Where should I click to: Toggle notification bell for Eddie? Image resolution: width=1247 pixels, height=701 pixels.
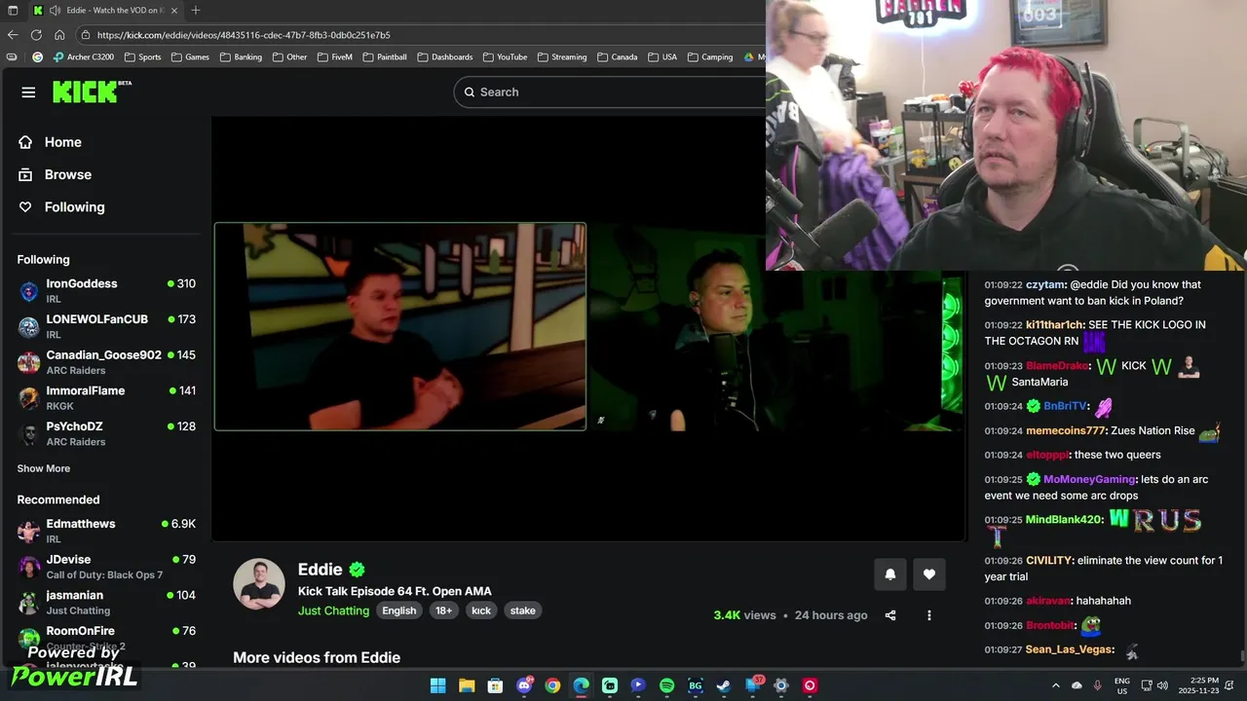889,574
